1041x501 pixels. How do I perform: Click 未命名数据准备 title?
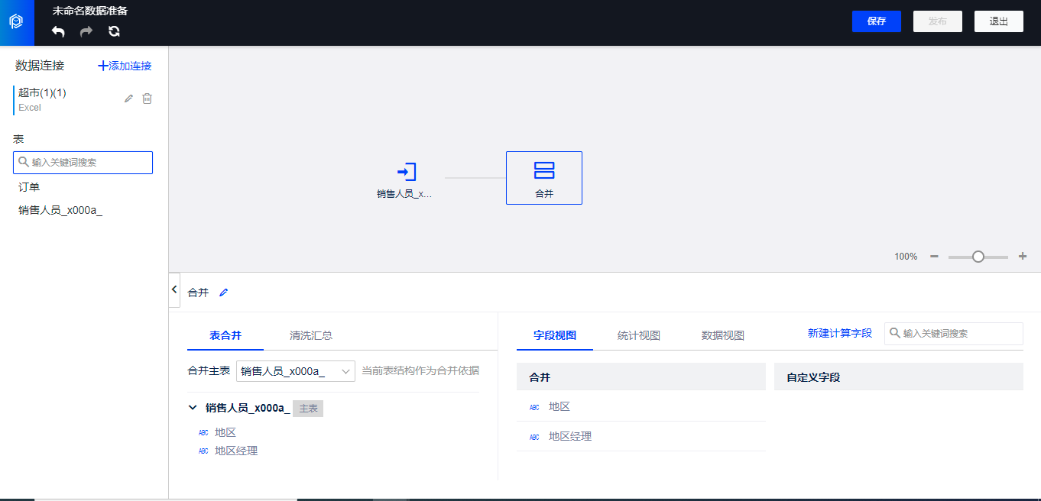[x=90, y=11]
